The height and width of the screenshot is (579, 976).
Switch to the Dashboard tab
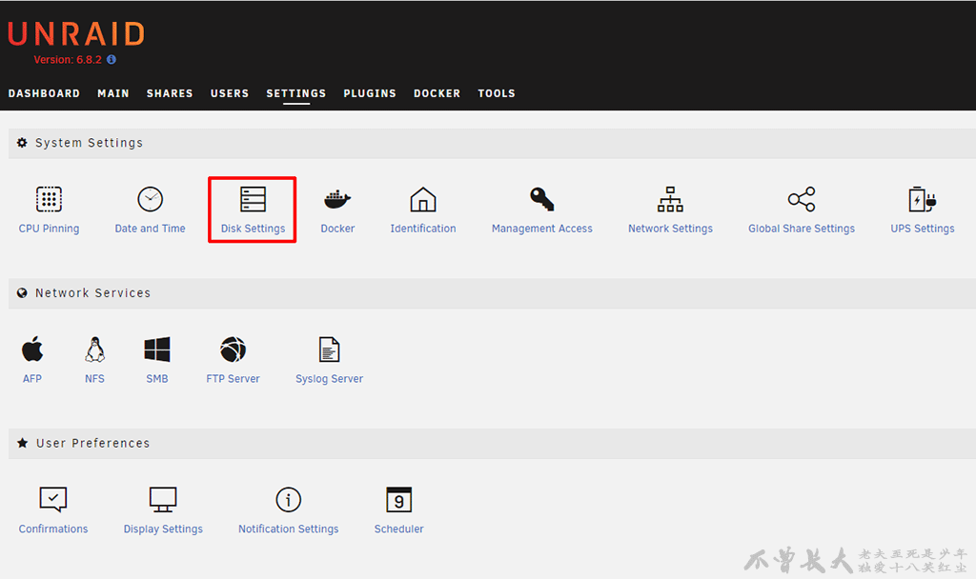click(44, 93)
